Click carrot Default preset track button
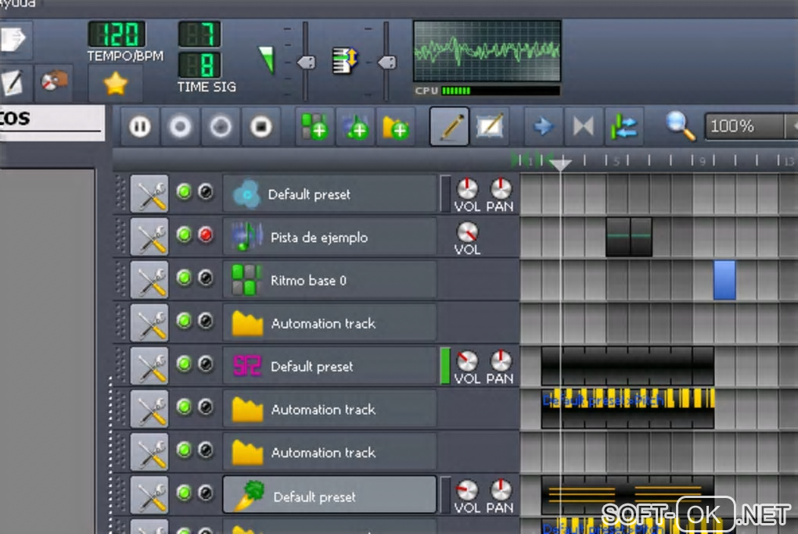Screen dimensions: 798x534 330,495
